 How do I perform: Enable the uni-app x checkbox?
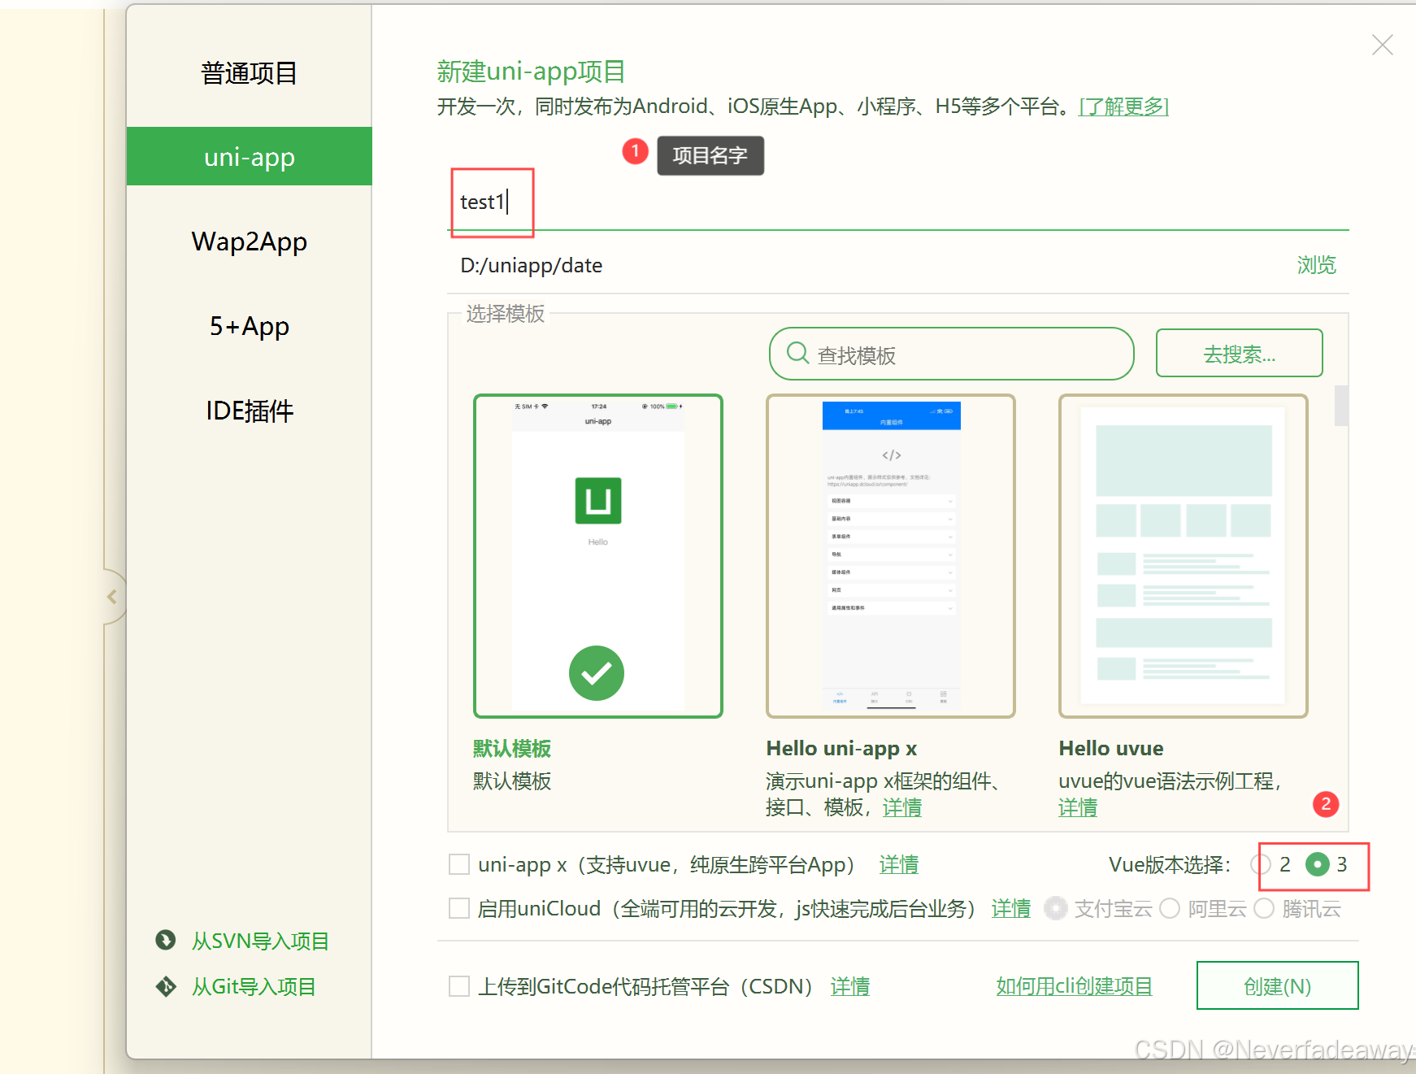tap(459, 864)
